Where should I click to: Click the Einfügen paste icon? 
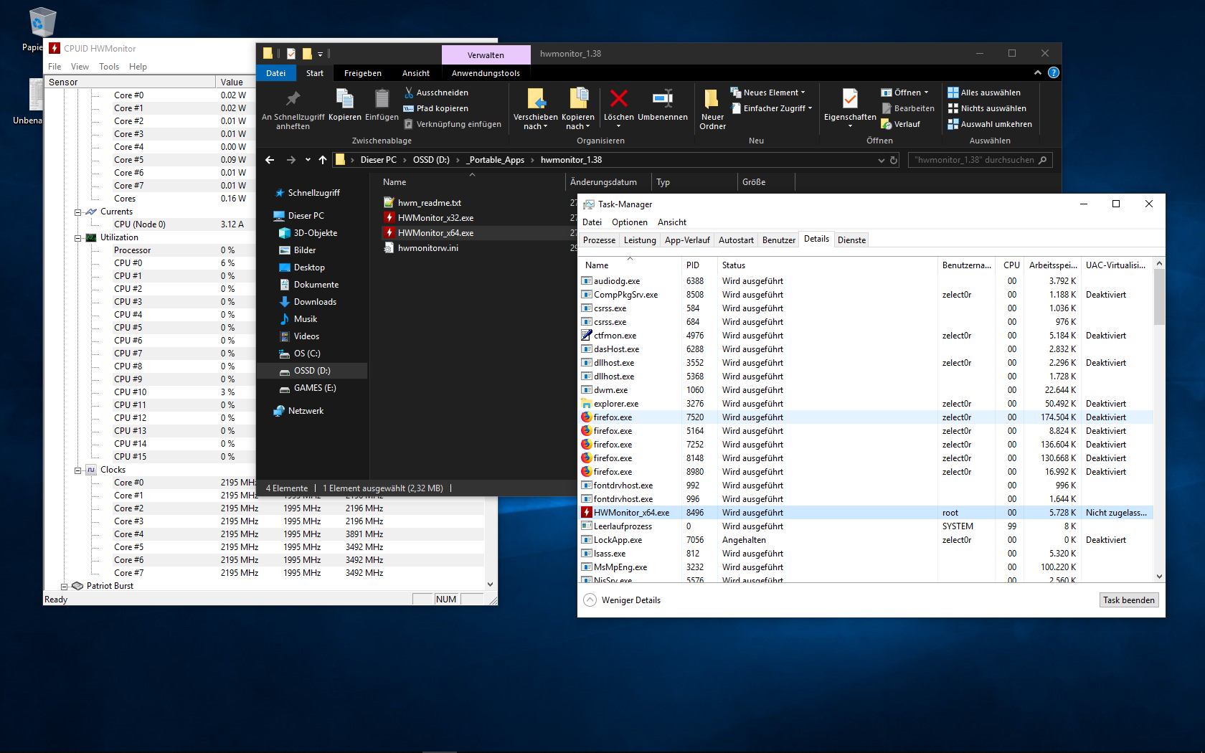[x=382, y=105]
